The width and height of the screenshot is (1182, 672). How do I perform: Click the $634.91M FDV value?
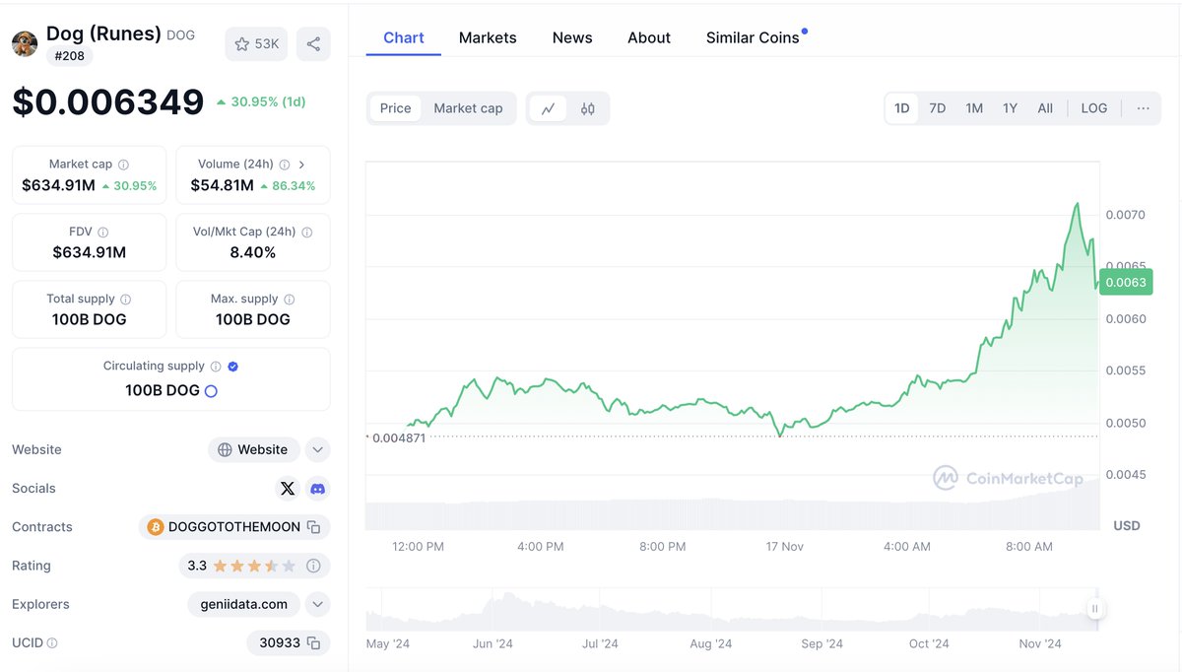90,252
